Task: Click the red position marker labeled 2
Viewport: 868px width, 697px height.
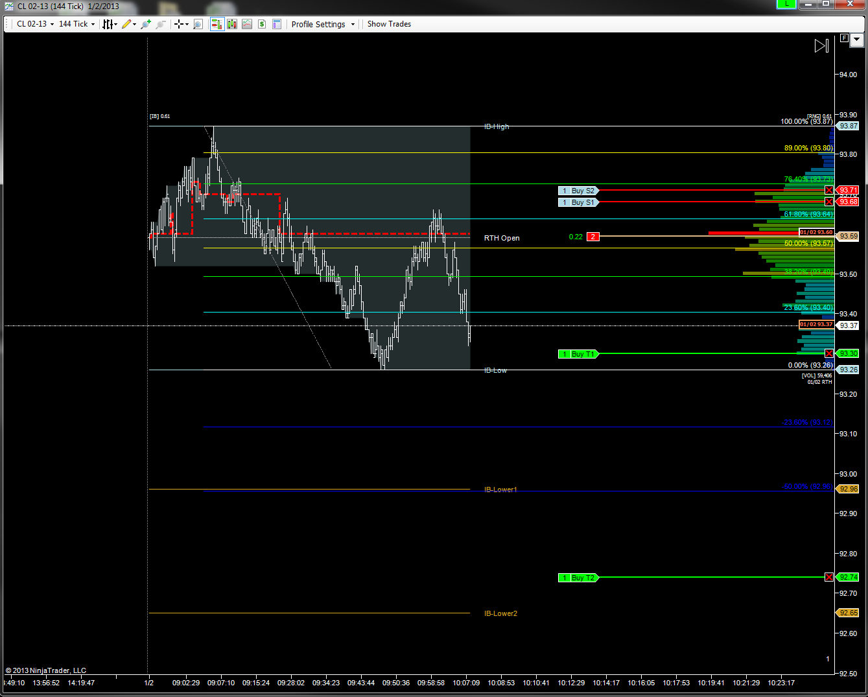Action: tap(592, 237)
